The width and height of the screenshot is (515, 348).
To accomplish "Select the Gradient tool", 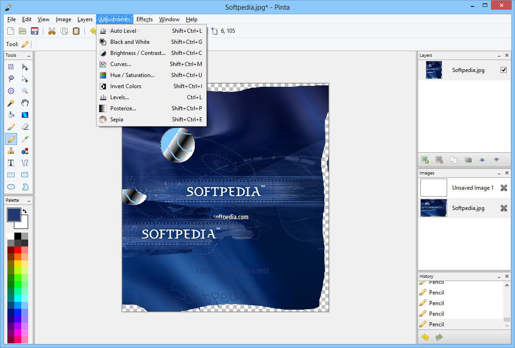I will (x=24, y=114).
